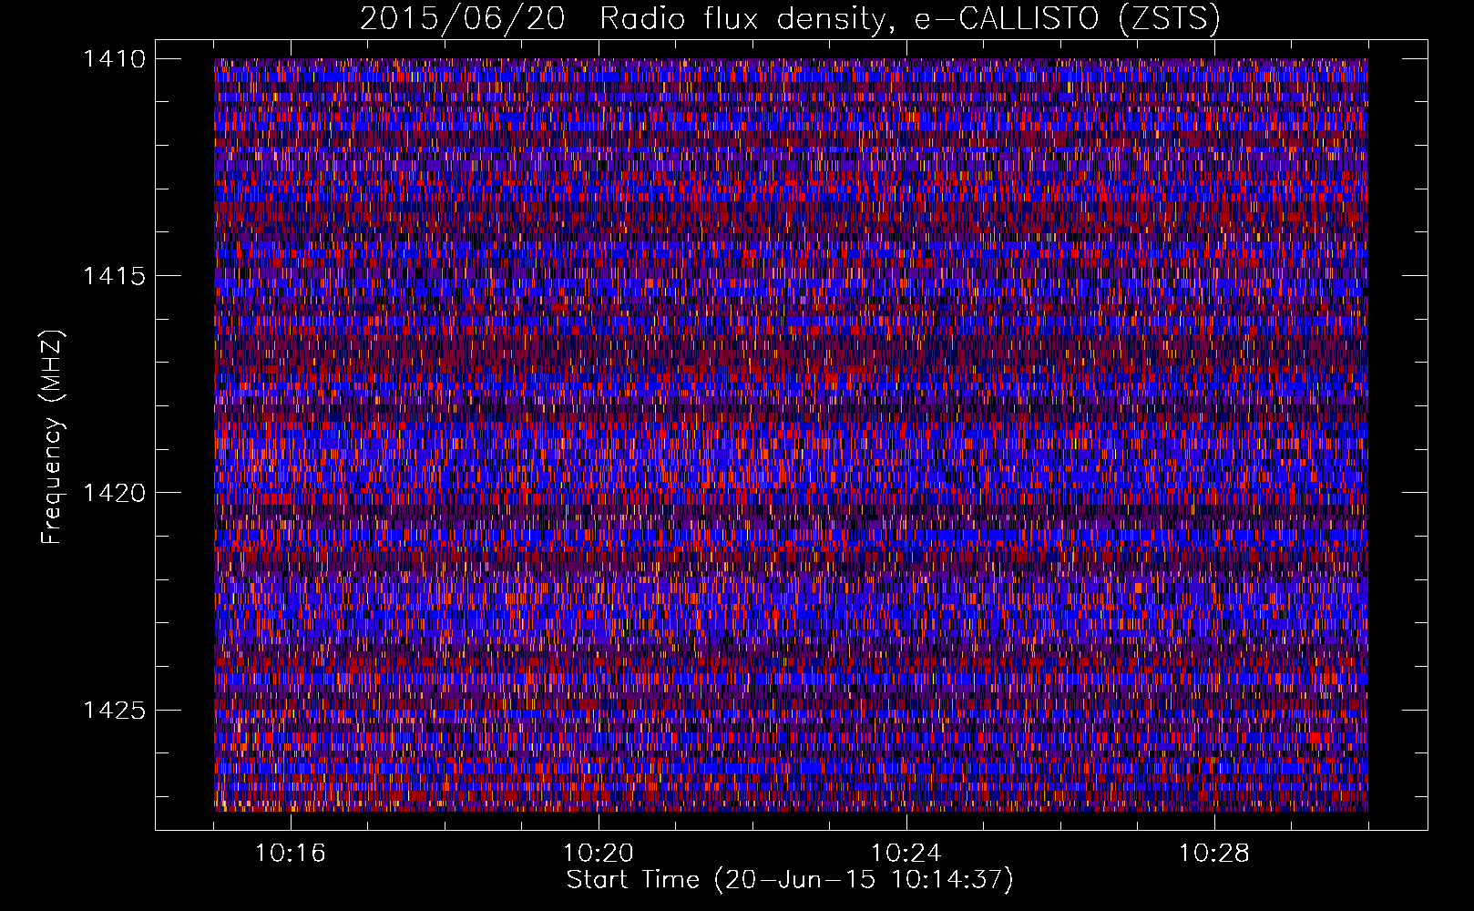This screenshot has width=1474, height=911.
Task: Select the 1410 frequency axis label
Action: [x=114, y=59]
